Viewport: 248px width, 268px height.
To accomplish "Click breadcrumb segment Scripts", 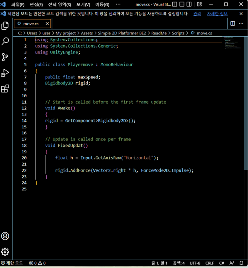I will coord(178,33).
